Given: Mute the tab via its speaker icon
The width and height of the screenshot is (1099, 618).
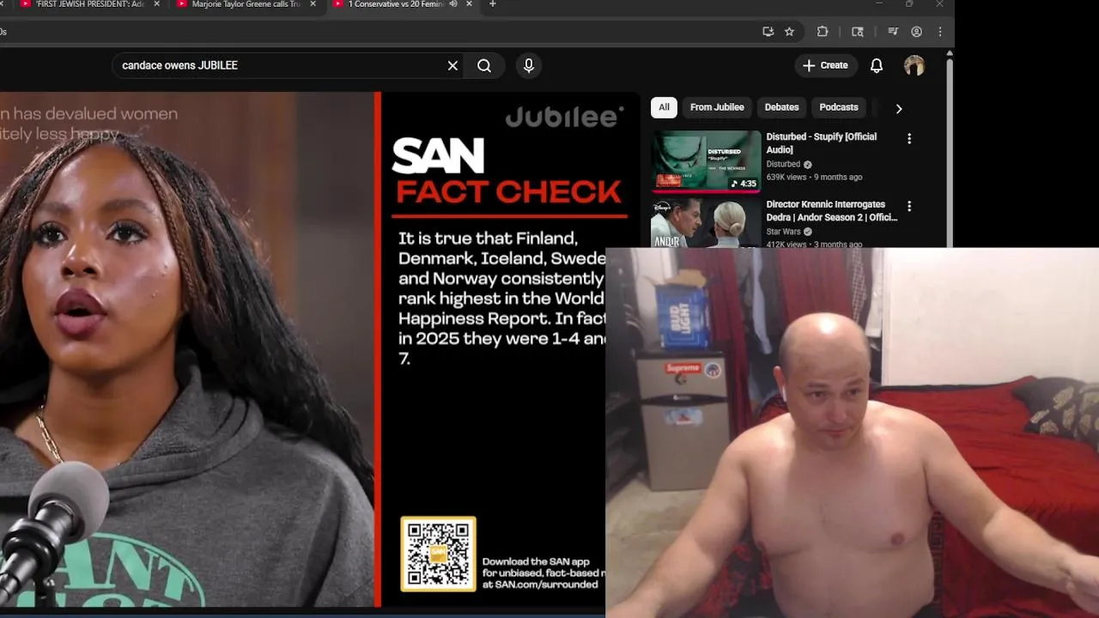Looking at the screenshot, I should [x=452, y=4].
